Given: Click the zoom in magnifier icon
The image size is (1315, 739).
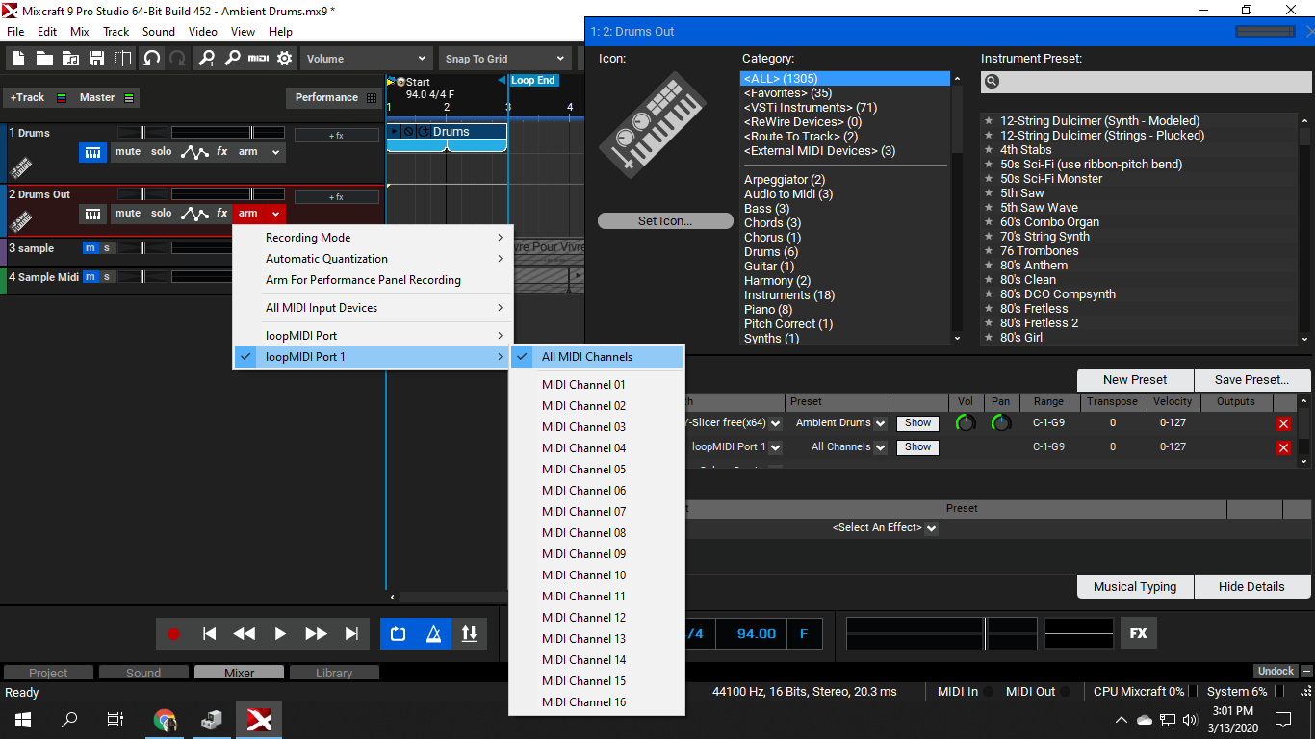Looking at the screenshot, I should pyautogui.click(x=207, y=59).
